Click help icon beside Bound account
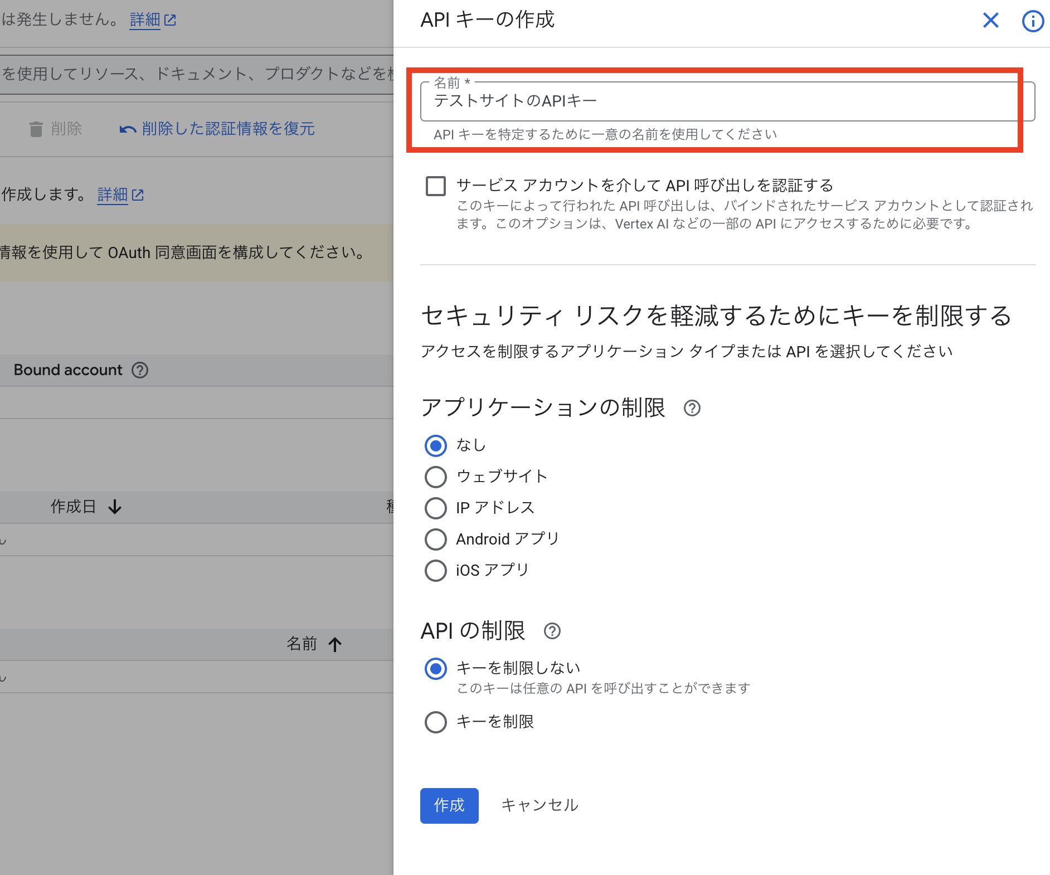 click(x=140, y=370)
